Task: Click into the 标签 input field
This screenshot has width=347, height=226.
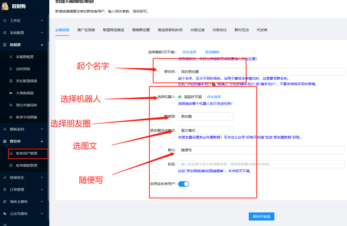Action: tap(261, 164)
